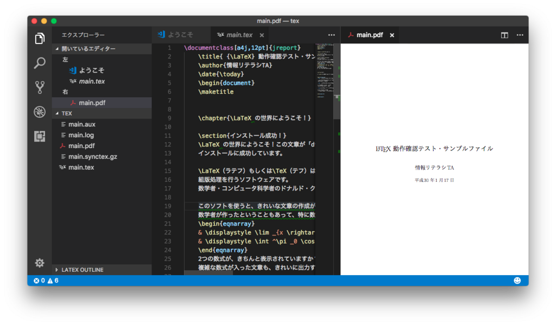Click the editor minimap preview

coord(325,71)
